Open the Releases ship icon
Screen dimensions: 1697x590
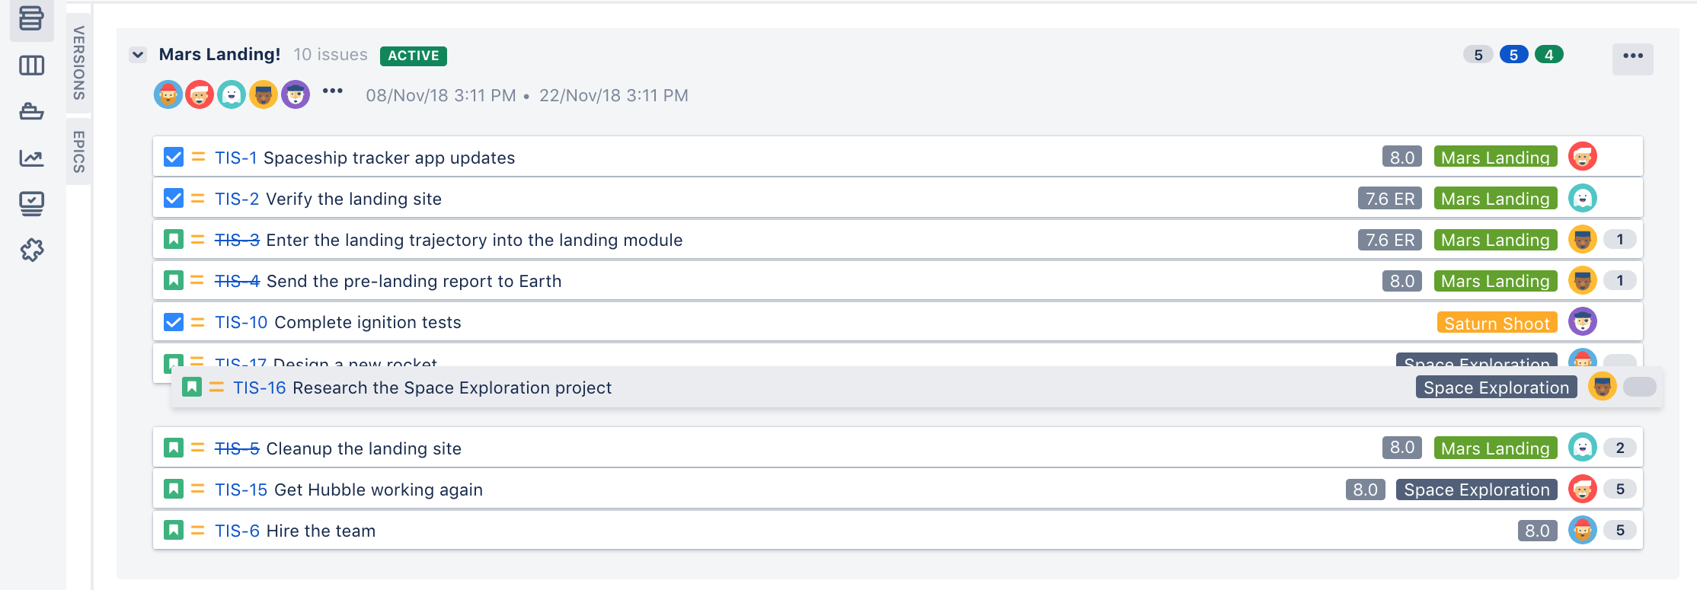point(31,111)
